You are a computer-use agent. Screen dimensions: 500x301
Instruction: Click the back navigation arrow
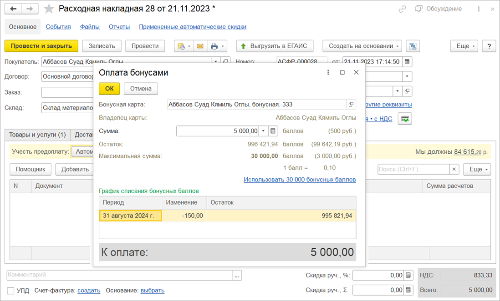(x=13, y=9)
